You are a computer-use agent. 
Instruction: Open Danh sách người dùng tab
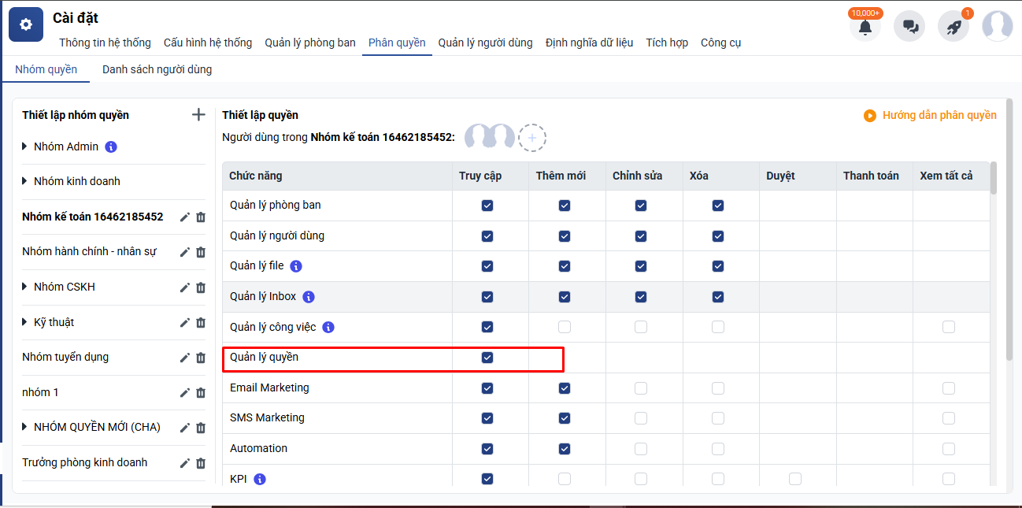coord(157,69)
